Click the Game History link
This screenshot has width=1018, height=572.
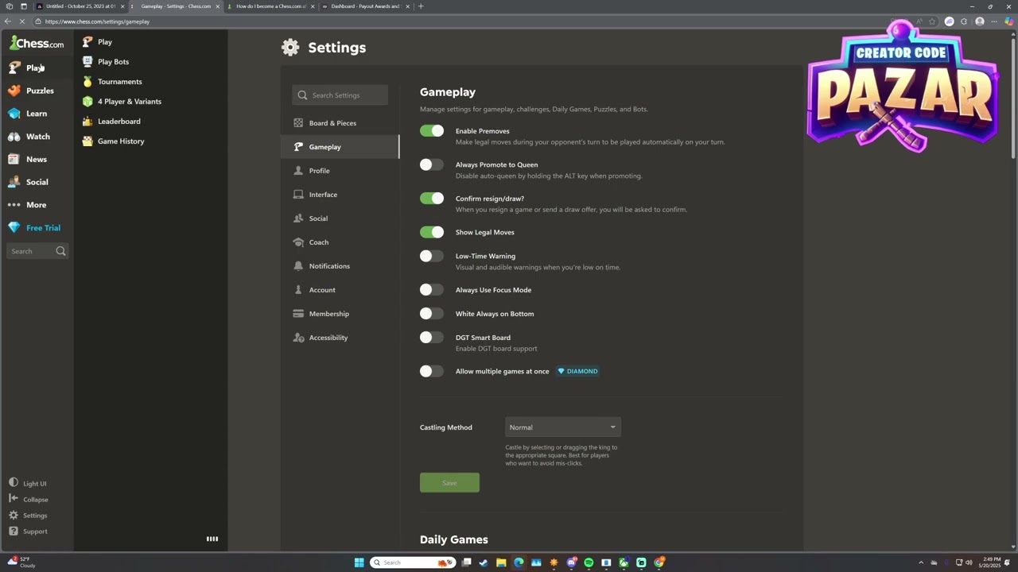(121, 141)
